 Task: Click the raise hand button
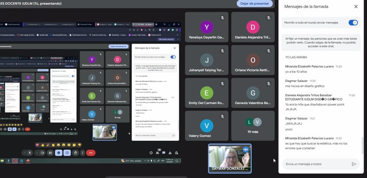click(75, 153)
